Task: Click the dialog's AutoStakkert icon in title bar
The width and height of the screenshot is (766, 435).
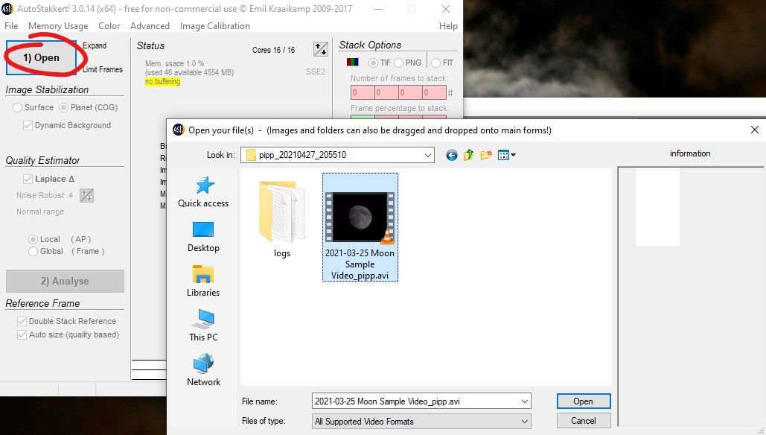Action: click(179, 130)
